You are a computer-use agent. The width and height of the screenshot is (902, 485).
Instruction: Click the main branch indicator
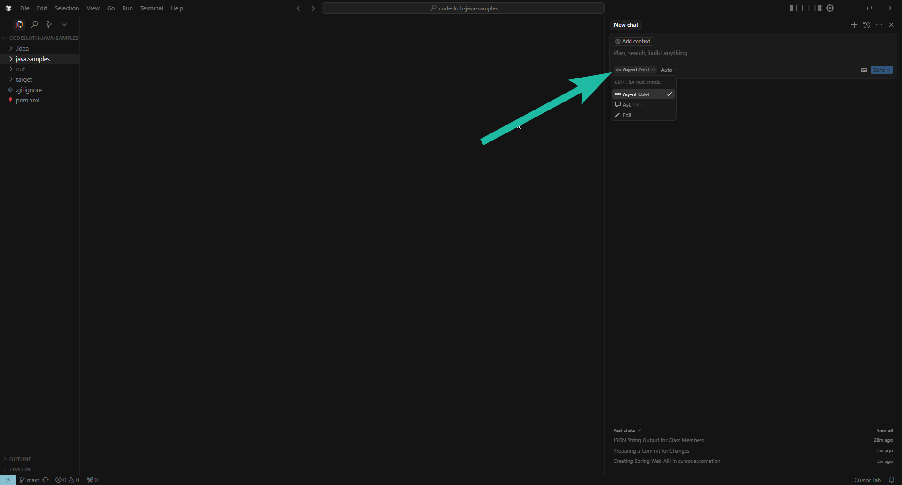tap(29, 480)
